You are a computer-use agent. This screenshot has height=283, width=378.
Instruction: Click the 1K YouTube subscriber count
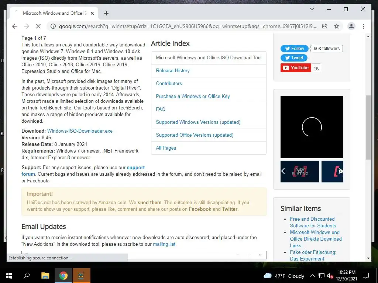tap(316, 68)
